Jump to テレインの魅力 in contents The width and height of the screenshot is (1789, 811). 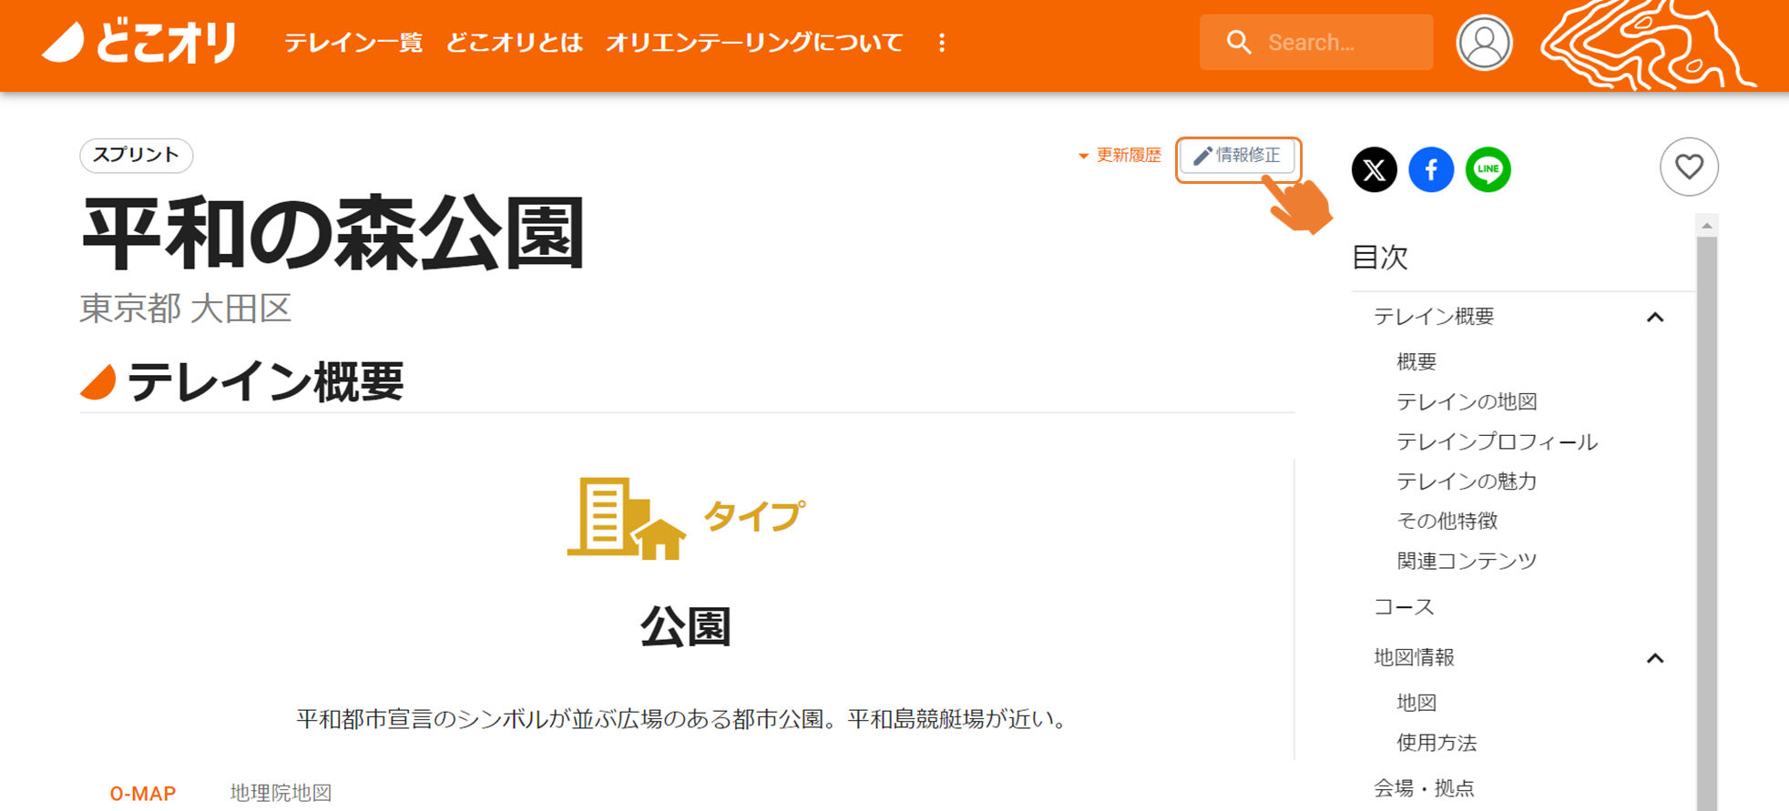pyautogui.click(x=1467, y=481)
